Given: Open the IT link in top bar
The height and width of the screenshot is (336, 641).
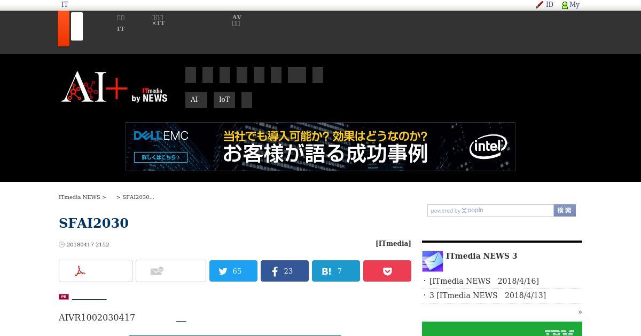Looking at the screenshot, I should pyautogui.click(x=65, y=5).
